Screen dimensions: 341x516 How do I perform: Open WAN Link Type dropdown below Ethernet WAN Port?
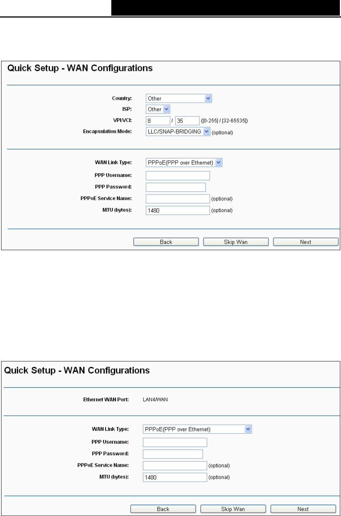pyautogui.click(x=198, y=429)
